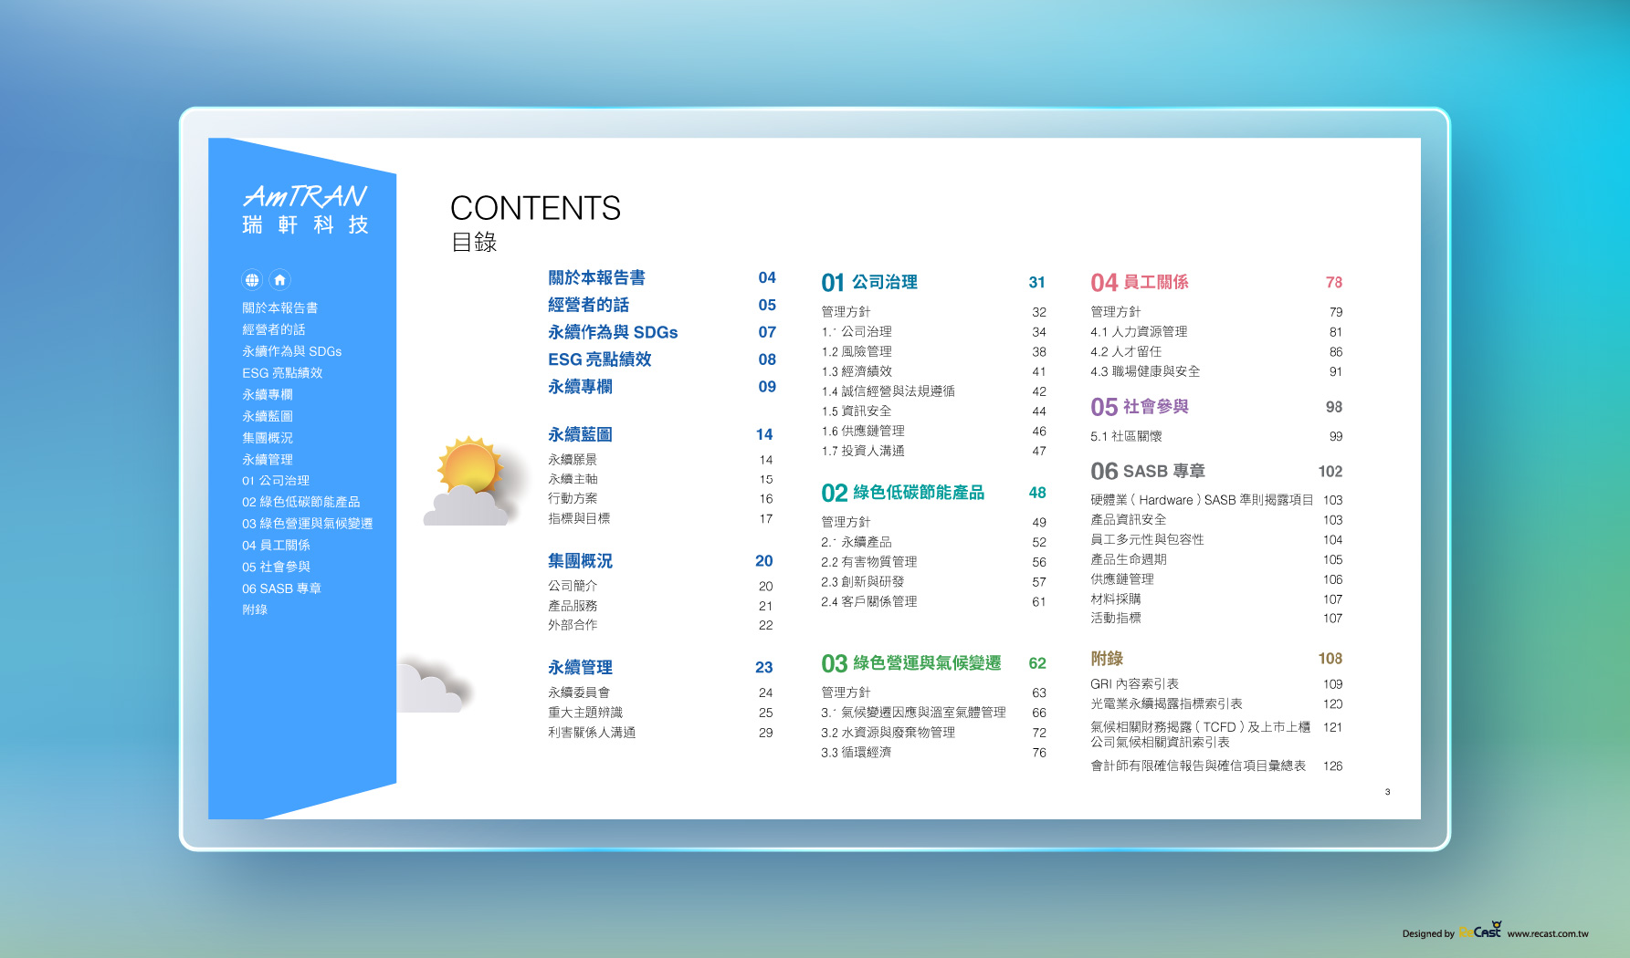
Task: Click contents entry 4.1 人力資源管理
Action: (1139, 332)
